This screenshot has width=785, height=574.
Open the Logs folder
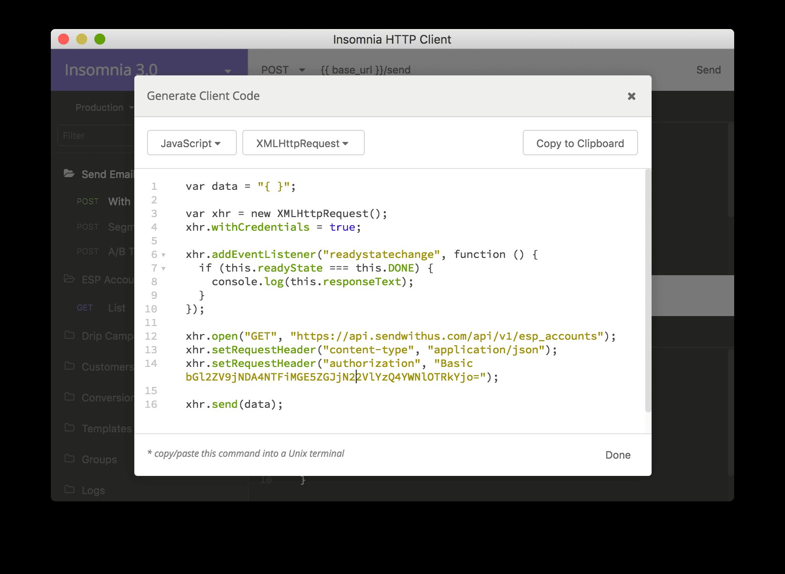click(93, 490)
